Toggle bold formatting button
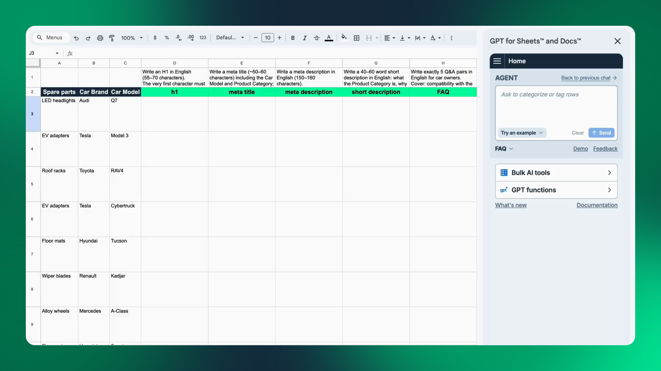 click(293, 38)
